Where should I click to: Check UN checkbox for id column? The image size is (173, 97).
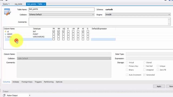pos(73,31)
